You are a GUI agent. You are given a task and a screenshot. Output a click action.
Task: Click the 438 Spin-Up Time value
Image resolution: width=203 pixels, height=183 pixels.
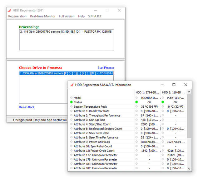[149, 120]
